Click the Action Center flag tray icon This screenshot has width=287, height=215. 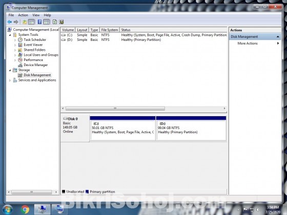[245, 209]
